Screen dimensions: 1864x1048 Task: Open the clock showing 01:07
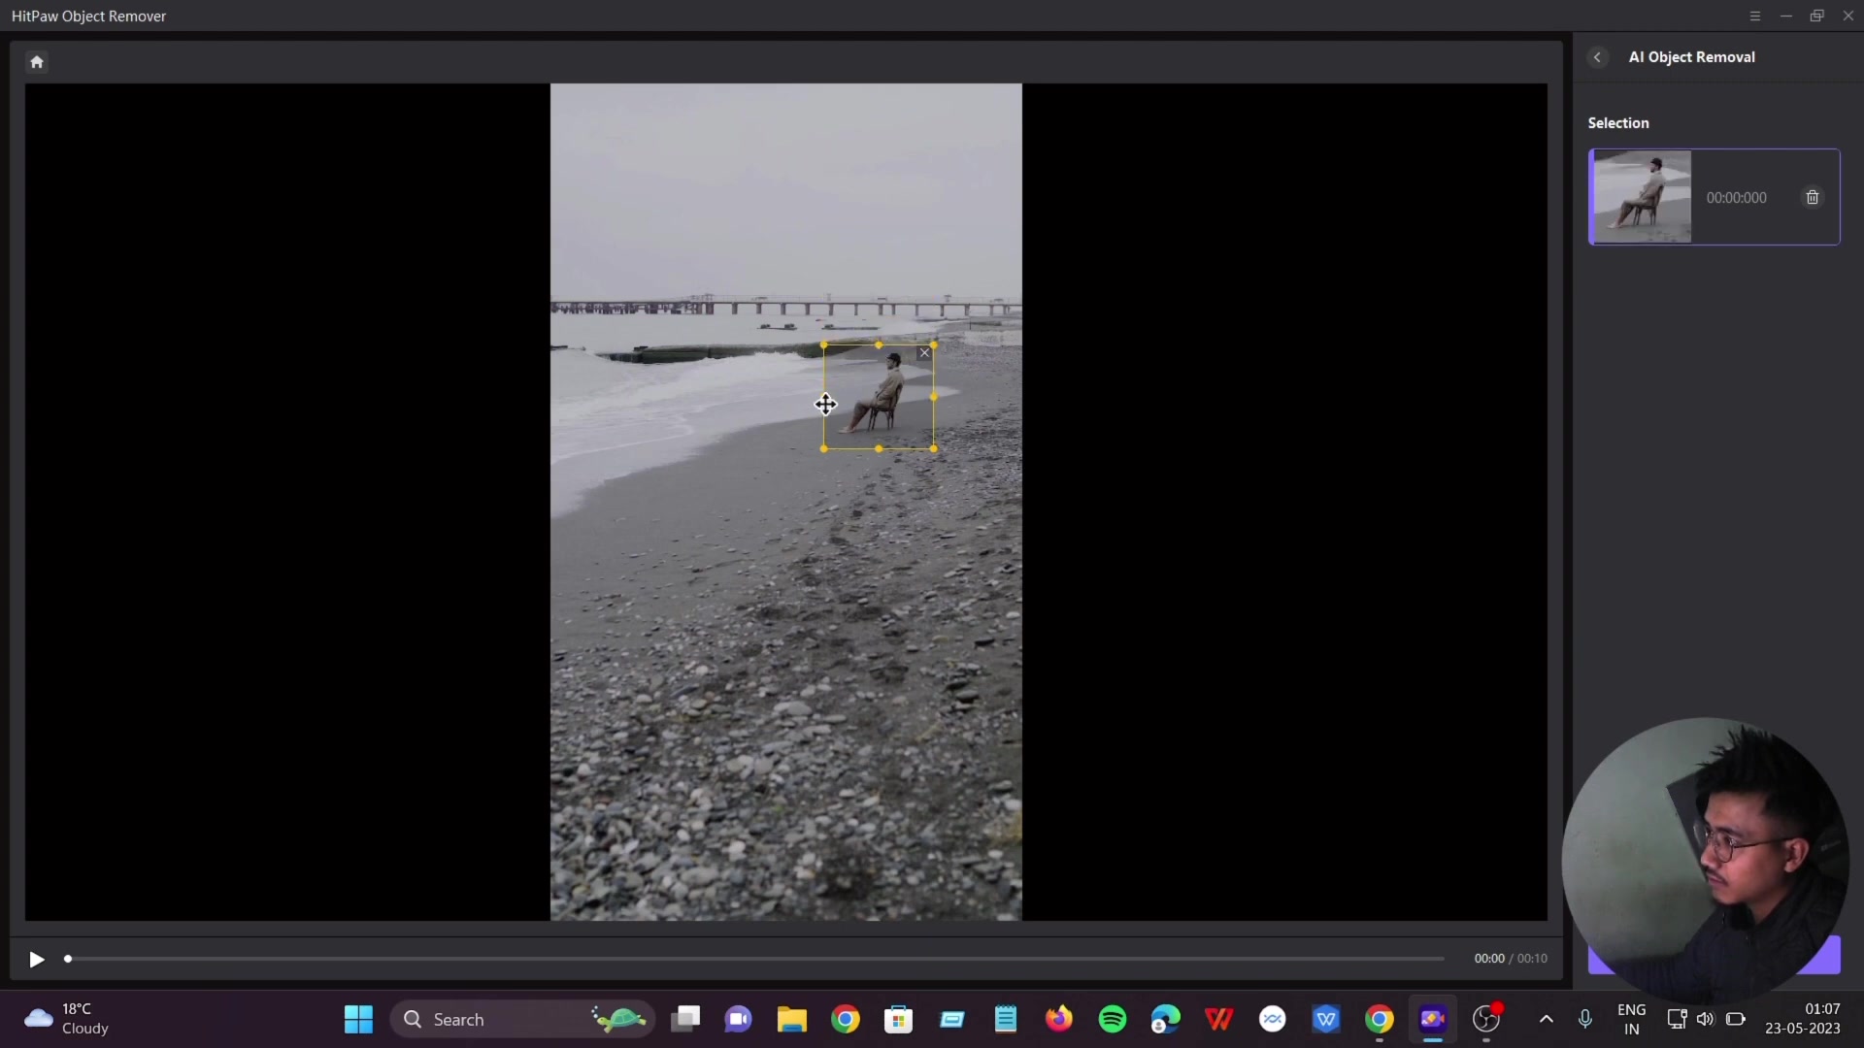tap(1803, 1019)
